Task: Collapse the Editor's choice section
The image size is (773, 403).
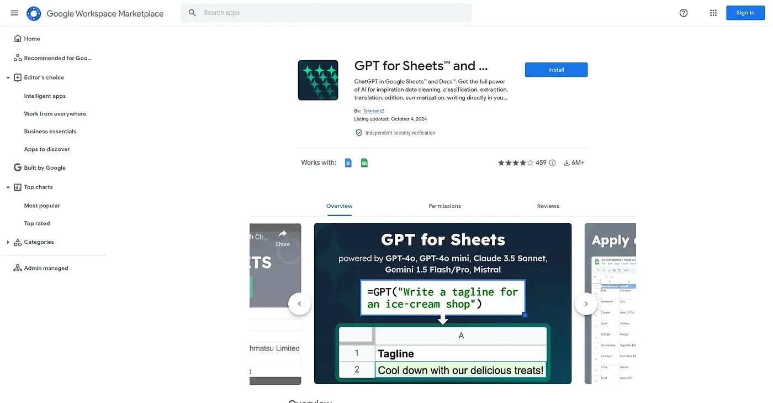Action: (8, 78)
